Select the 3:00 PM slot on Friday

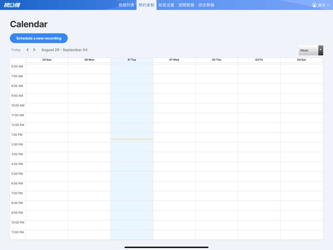point(259,157)
